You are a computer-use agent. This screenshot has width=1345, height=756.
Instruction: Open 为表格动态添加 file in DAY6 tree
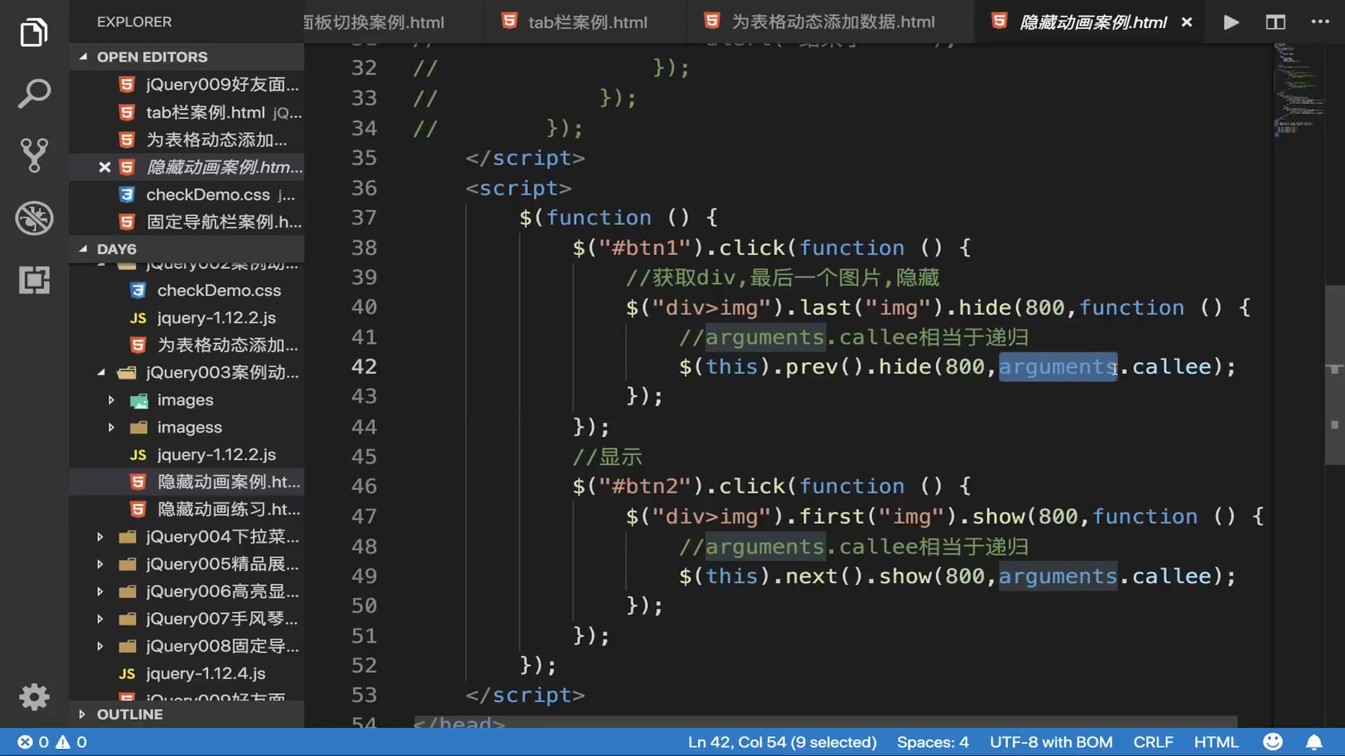tap(186, 345)
